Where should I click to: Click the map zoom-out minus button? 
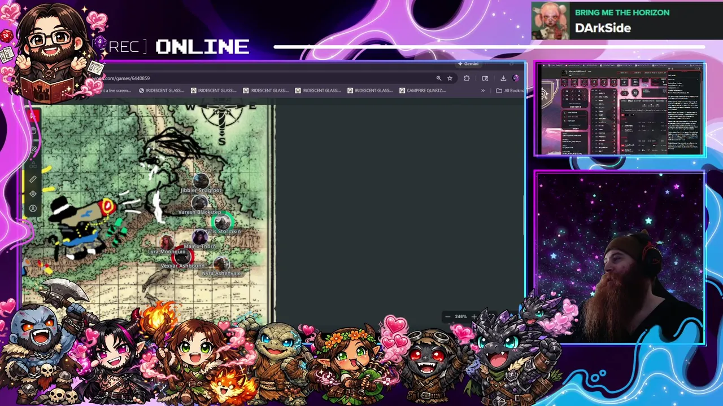[447, 317]
